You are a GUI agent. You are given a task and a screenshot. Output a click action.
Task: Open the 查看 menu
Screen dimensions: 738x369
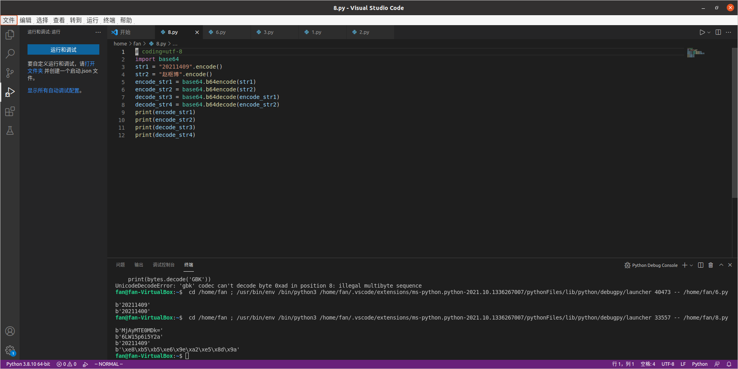click(59, 20)
